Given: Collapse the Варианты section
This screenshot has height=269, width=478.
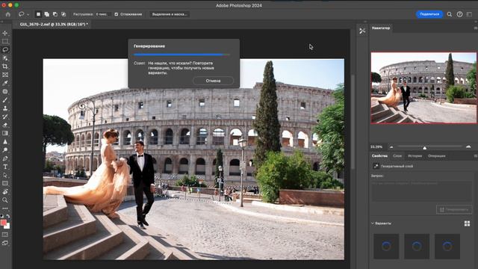Looking at the screenshot, I should (373, 223).
